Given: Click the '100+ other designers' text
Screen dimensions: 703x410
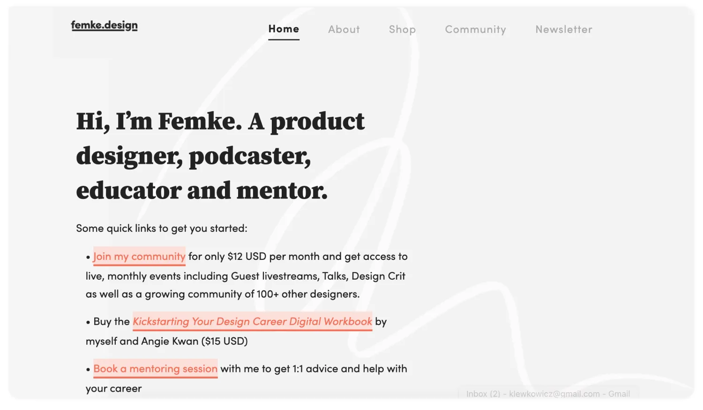Looking at the screenshot, I should pyautogui.click(x=308, y=294).
